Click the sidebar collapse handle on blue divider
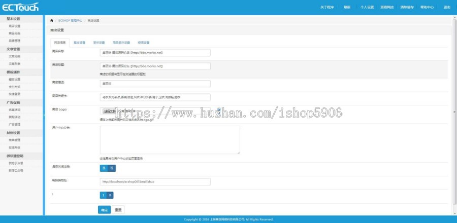The image size is (457, 223). (x=44, y=115)
